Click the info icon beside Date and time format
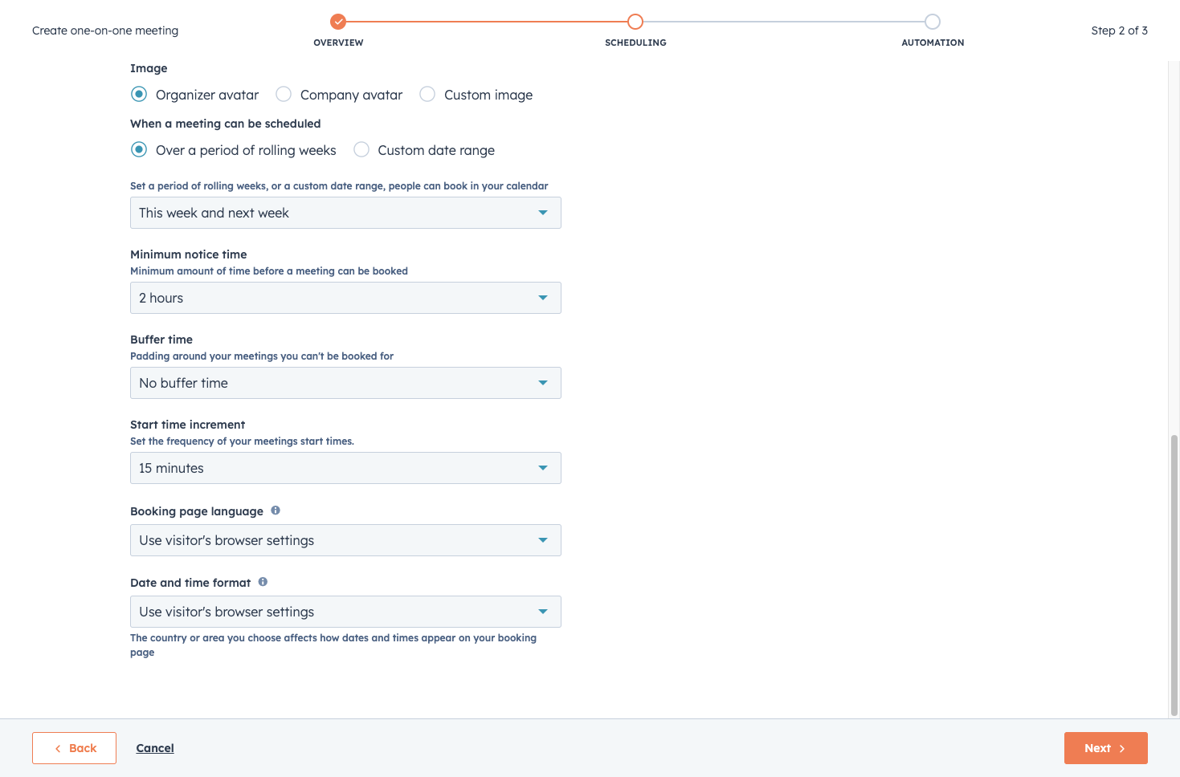 (263, 582)
